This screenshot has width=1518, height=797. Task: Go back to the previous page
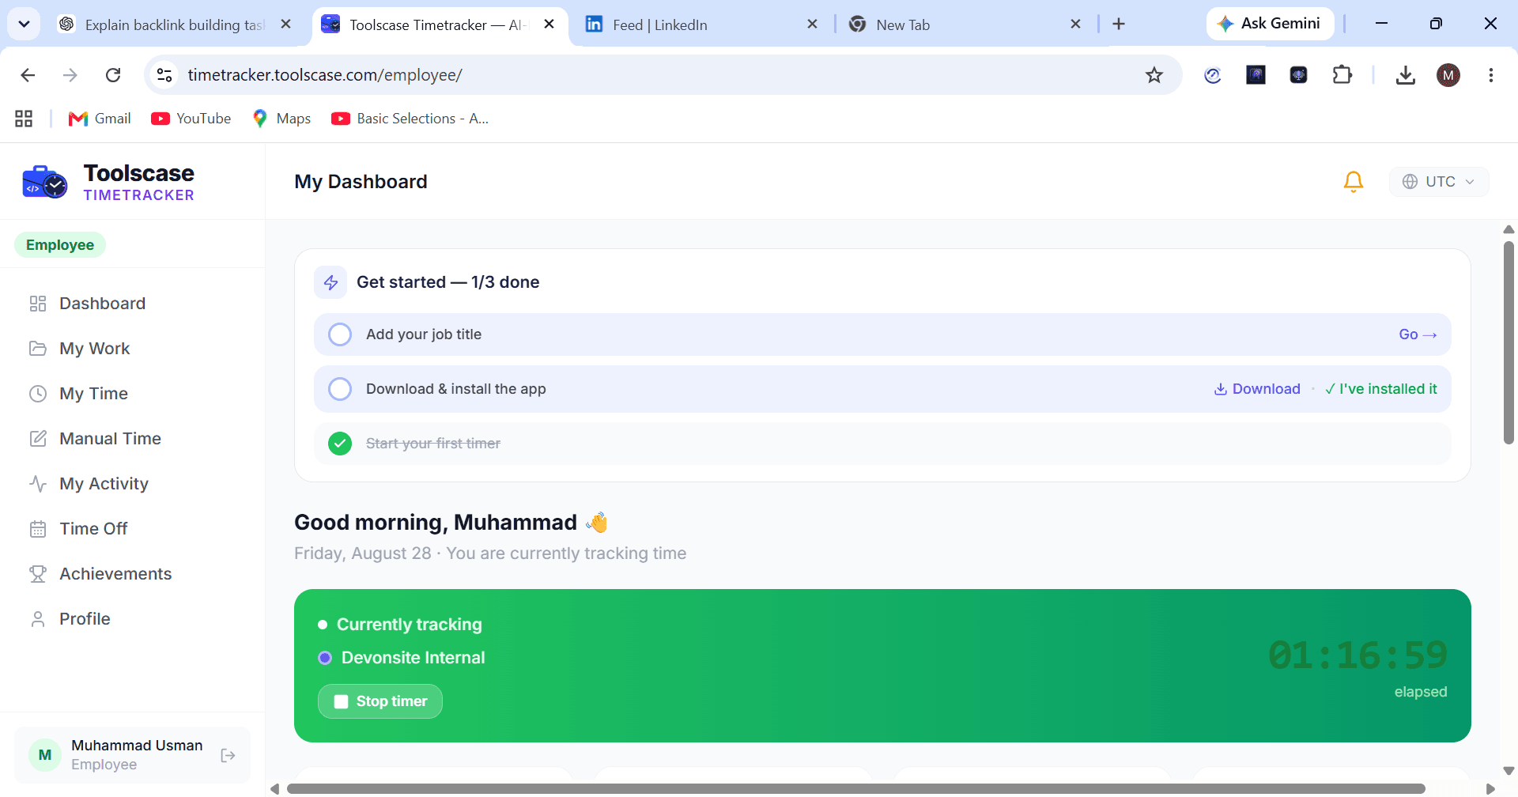[x=28, y=75]
